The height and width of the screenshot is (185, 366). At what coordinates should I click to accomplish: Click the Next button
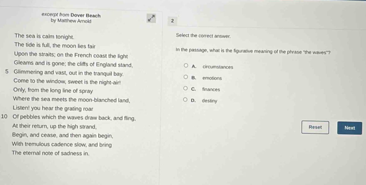[x=350, y=128]
